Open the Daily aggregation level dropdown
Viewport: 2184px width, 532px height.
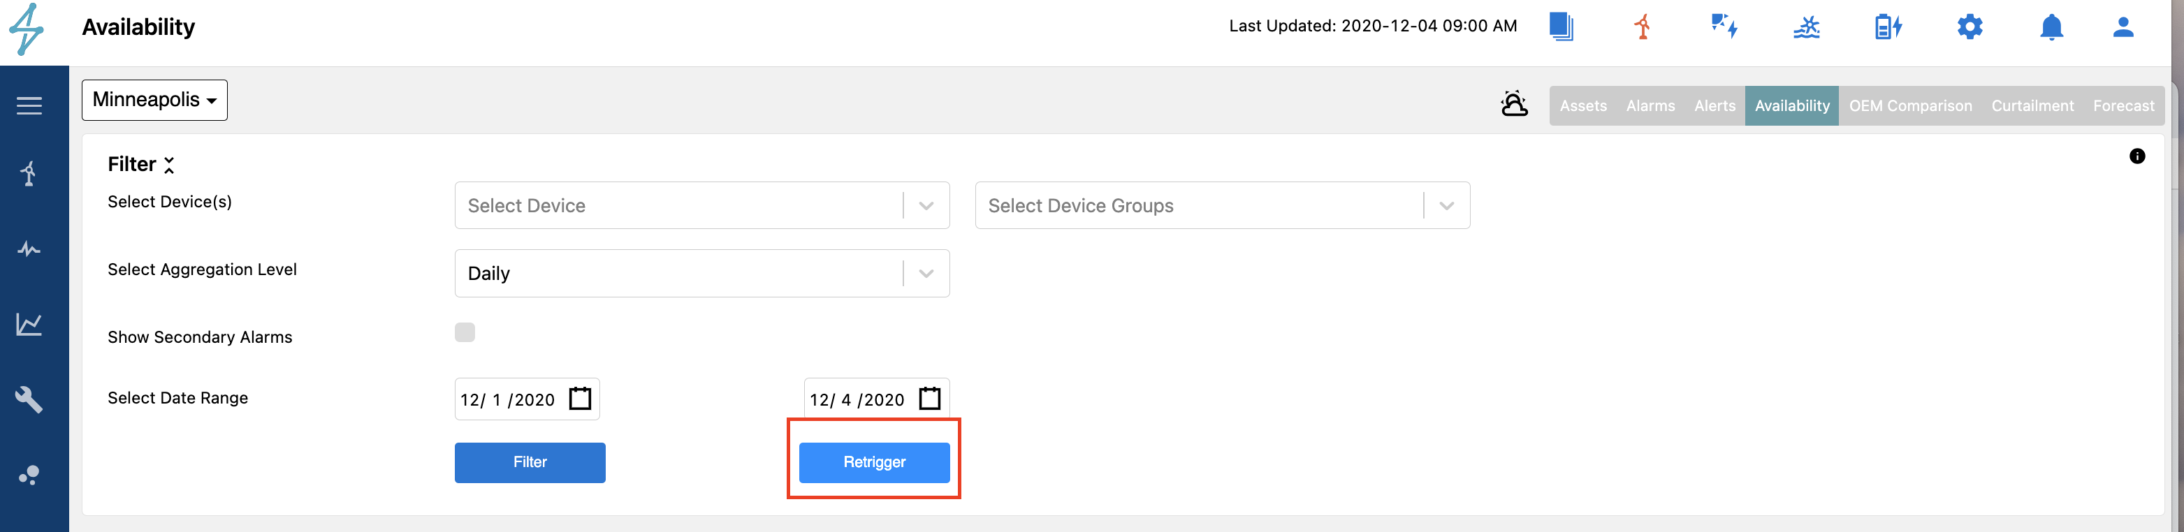[702, 273]
